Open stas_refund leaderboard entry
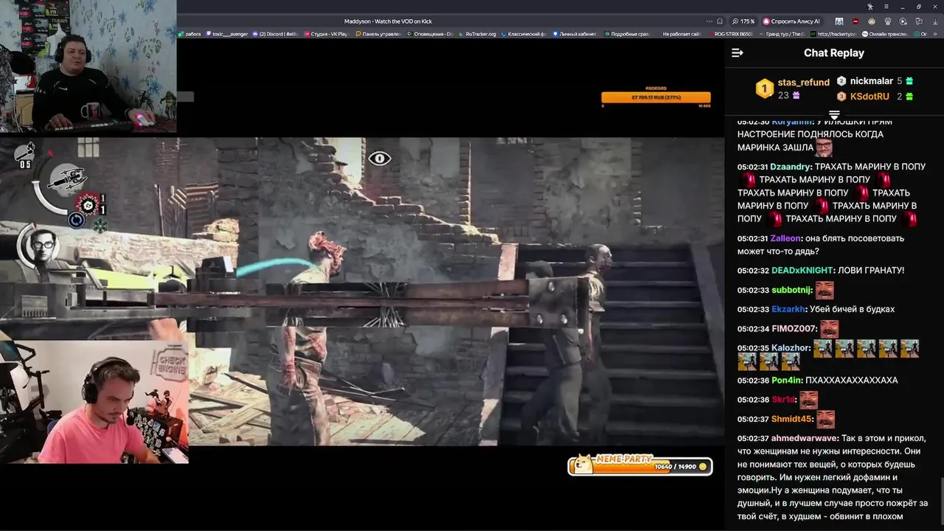Viewport: 944px width, 531px height. [x=803, y=83]
